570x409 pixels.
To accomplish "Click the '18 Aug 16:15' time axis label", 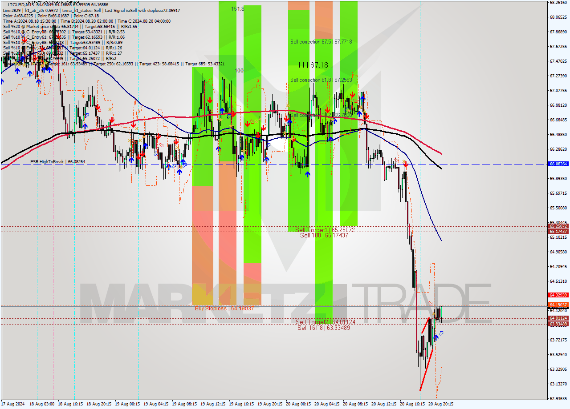I will [x=70, y=404].
